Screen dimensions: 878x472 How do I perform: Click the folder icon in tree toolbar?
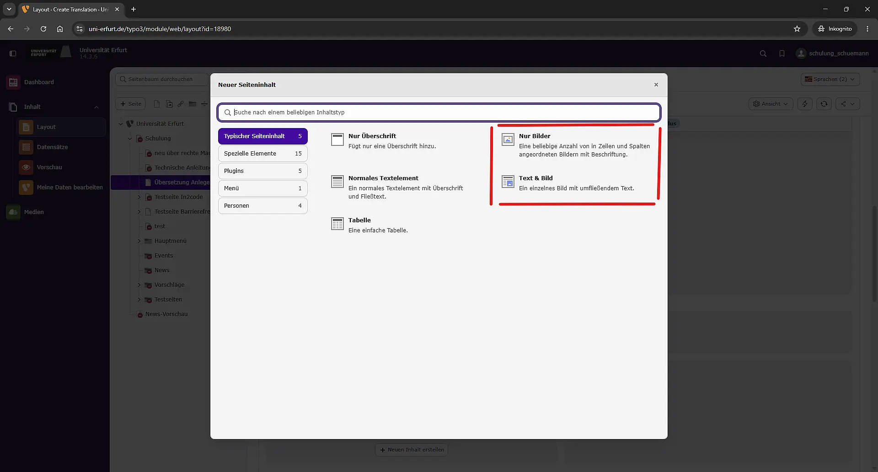click(193, 104)
